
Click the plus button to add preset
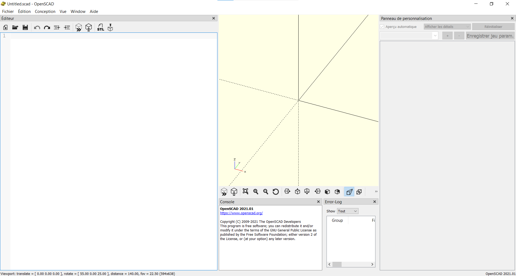click(447, 36)
